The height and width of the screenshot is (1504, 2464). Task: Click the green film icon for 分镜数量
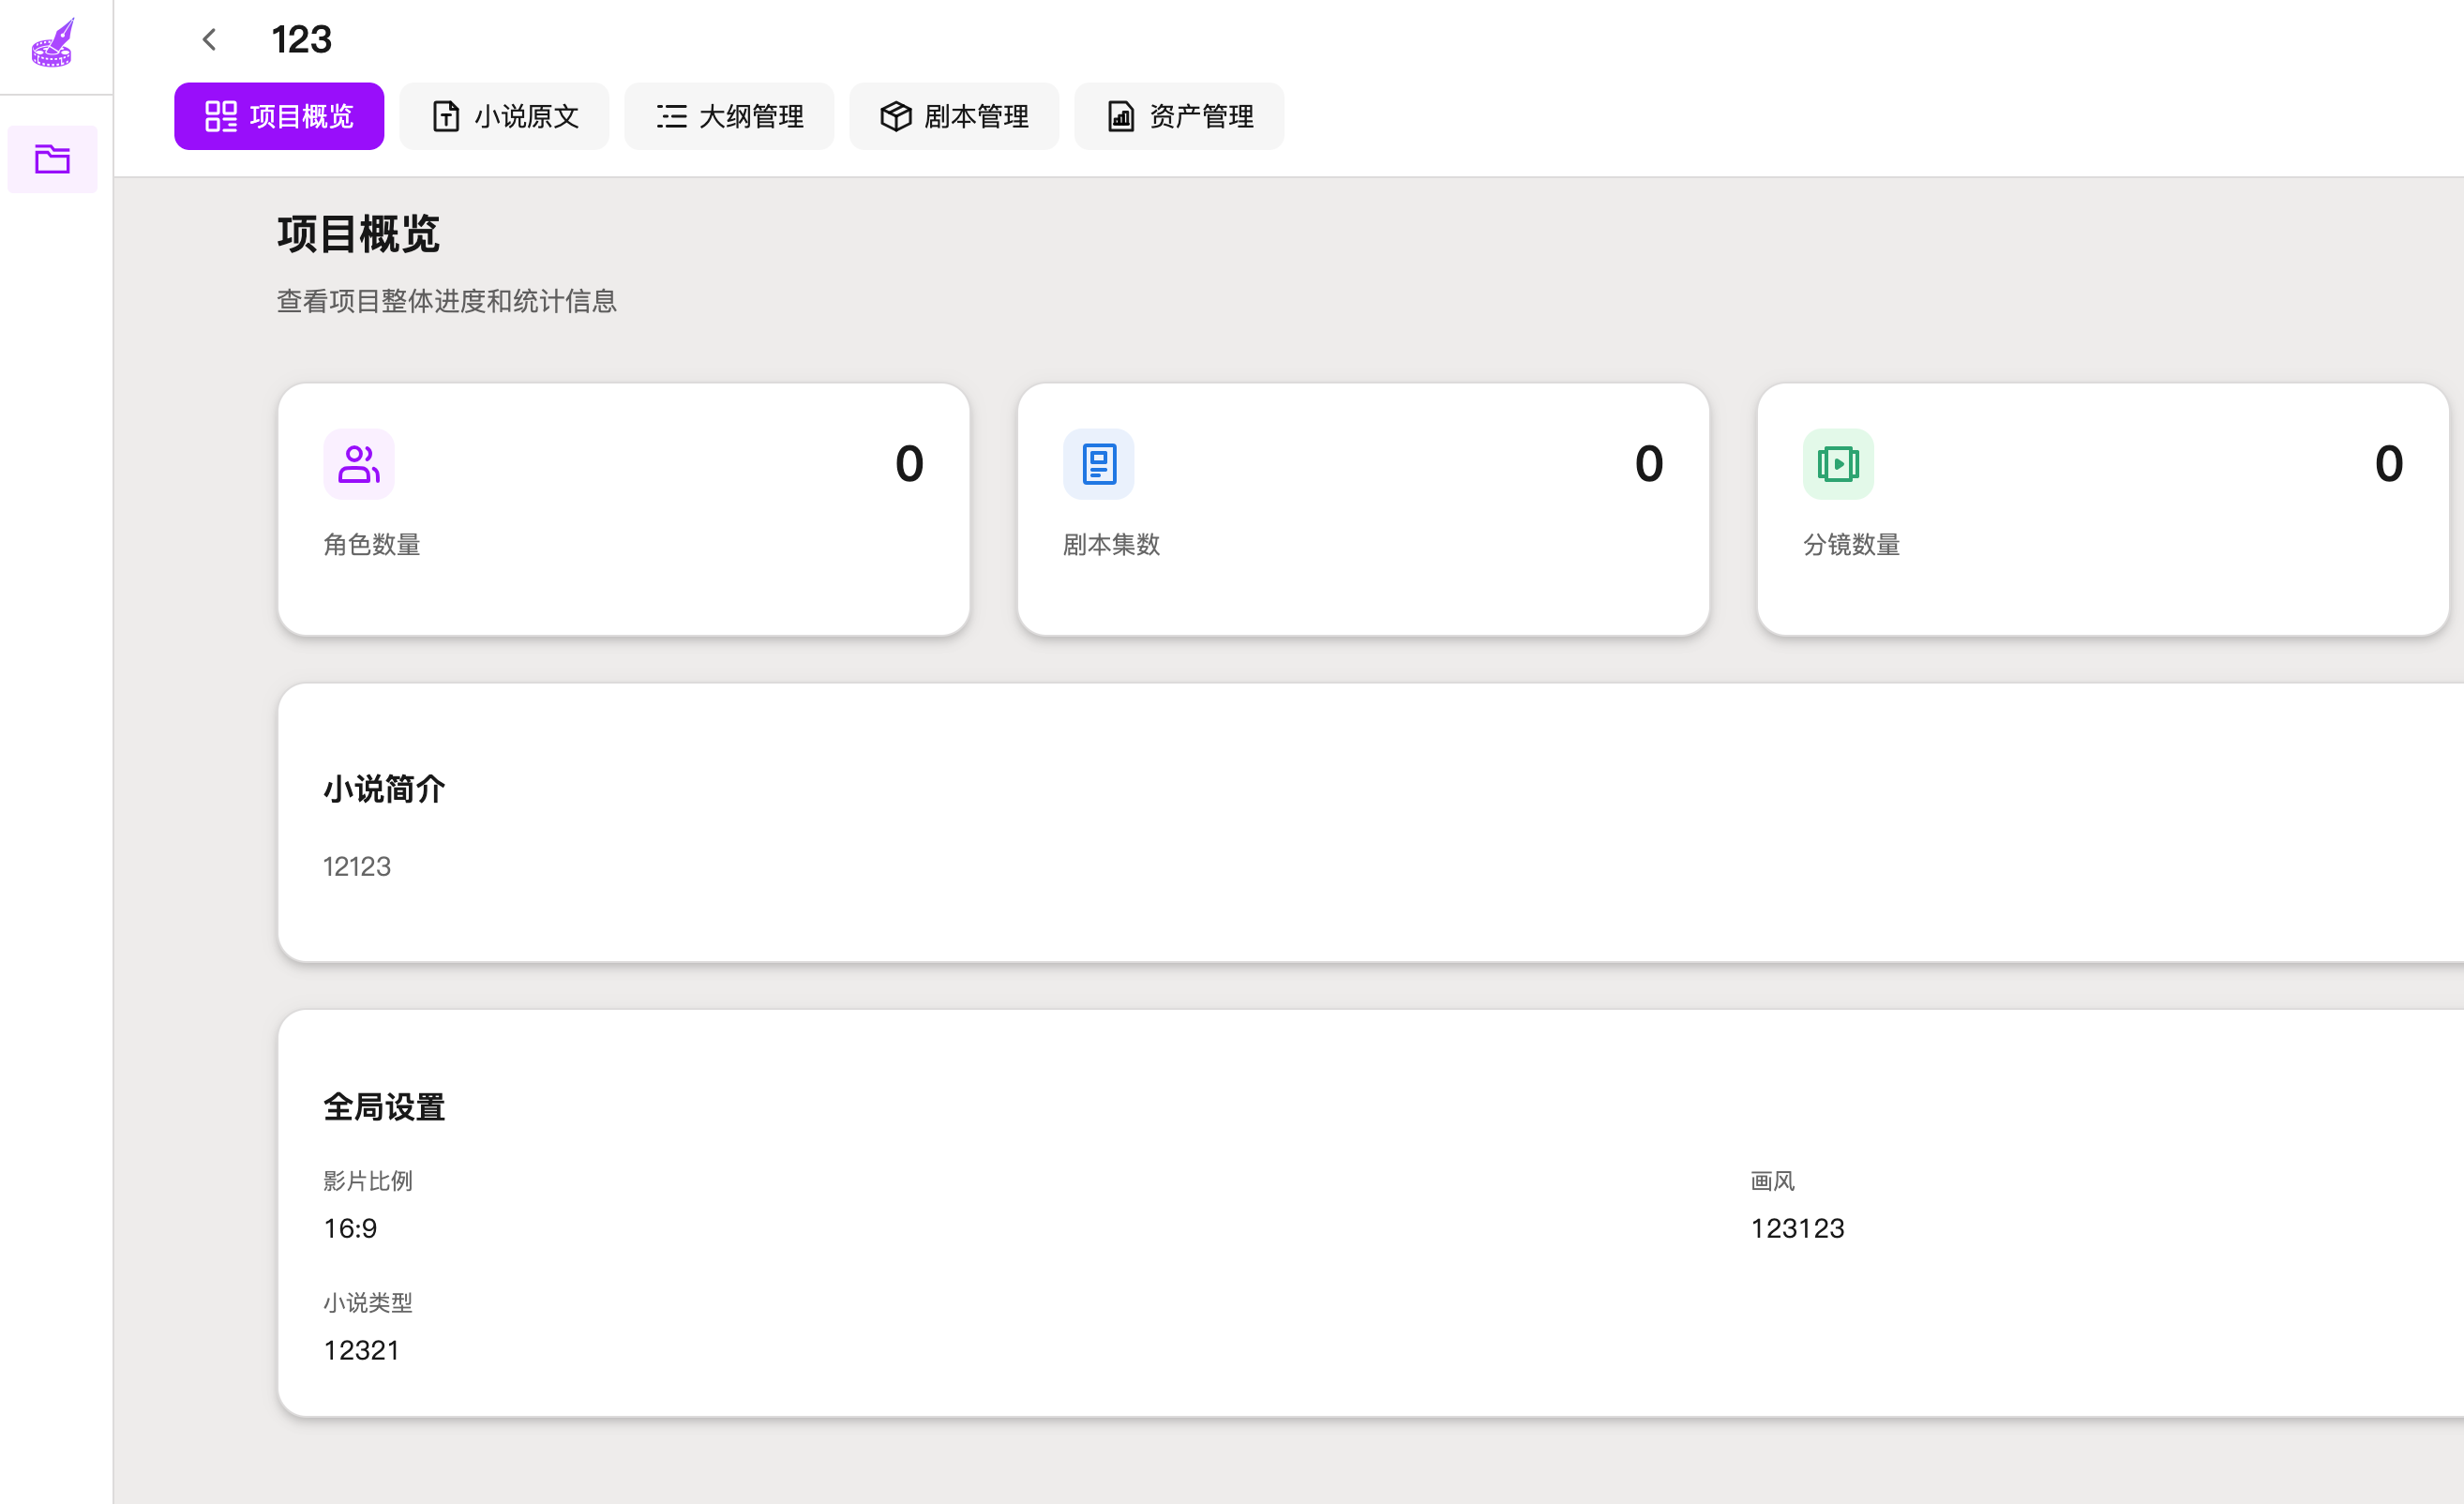pos(1837,464)
